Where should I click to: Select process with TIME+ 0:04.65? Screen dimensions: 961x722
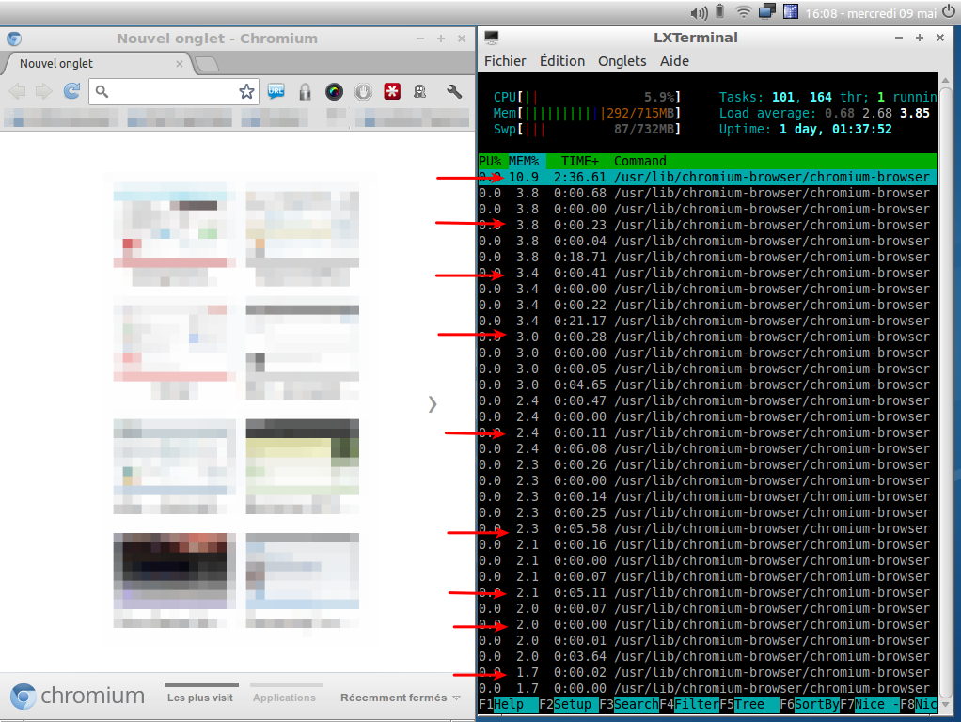coord(708,385)
